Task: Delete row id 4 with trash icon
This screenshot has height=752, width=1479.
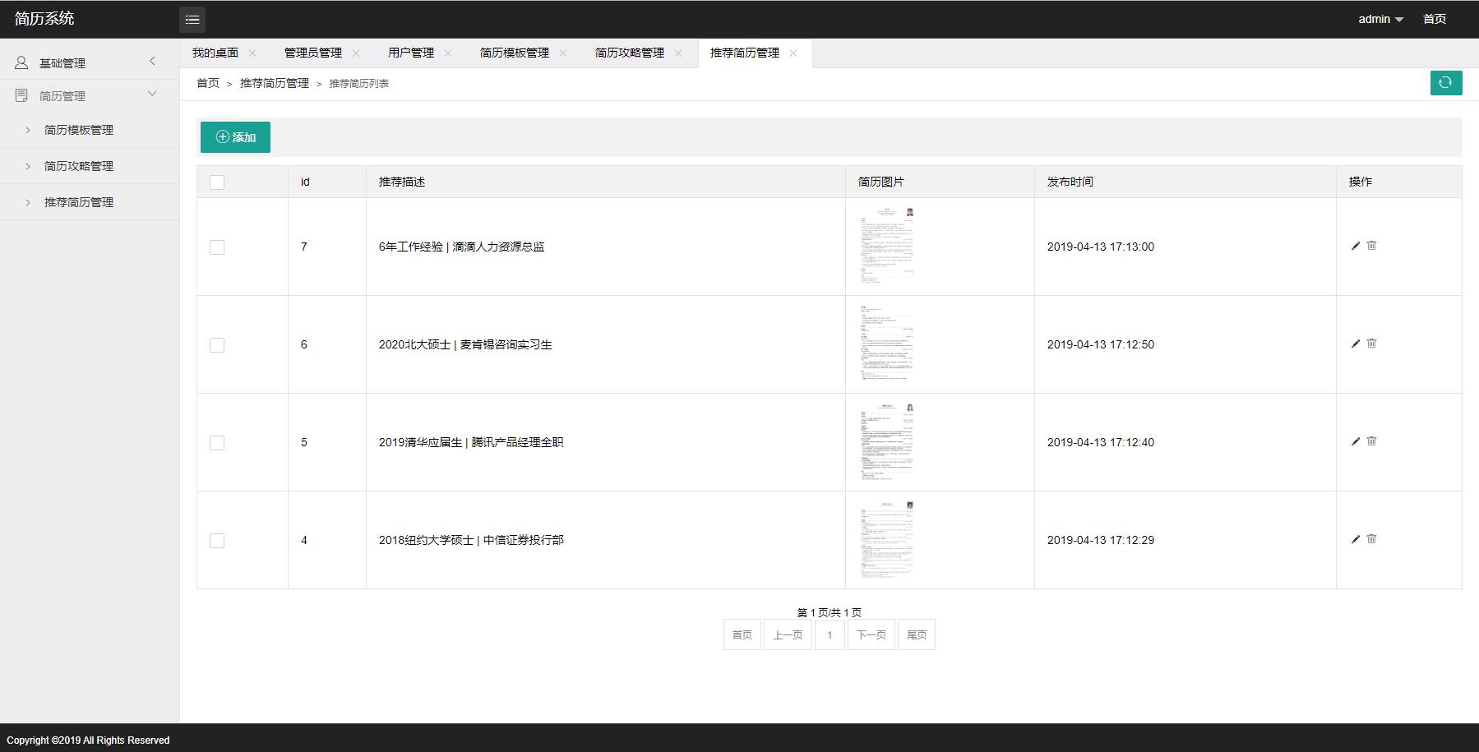Action: pyautogui.click(x=1371, y=539)
